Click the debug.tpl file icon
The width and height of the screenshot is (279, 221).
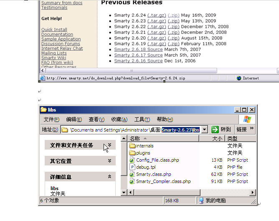point(132,167)
